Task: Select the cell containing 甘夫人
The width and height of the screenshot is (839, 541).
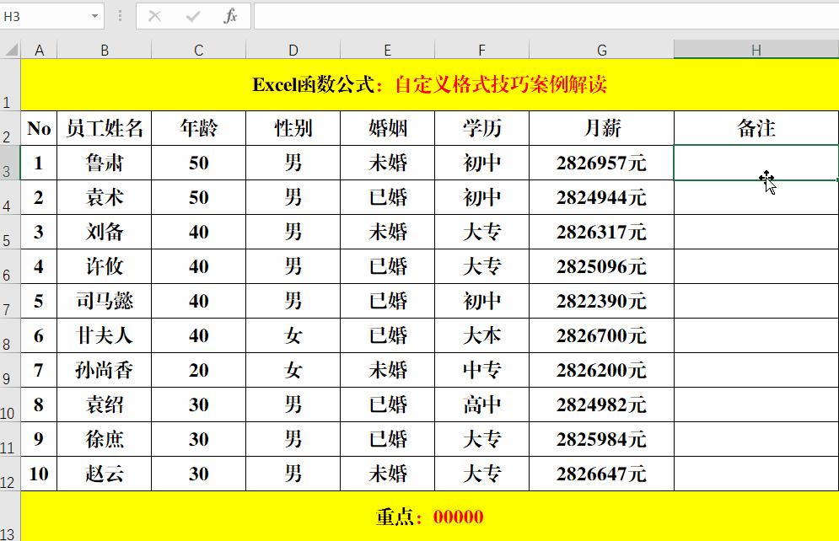Action: 105,335
